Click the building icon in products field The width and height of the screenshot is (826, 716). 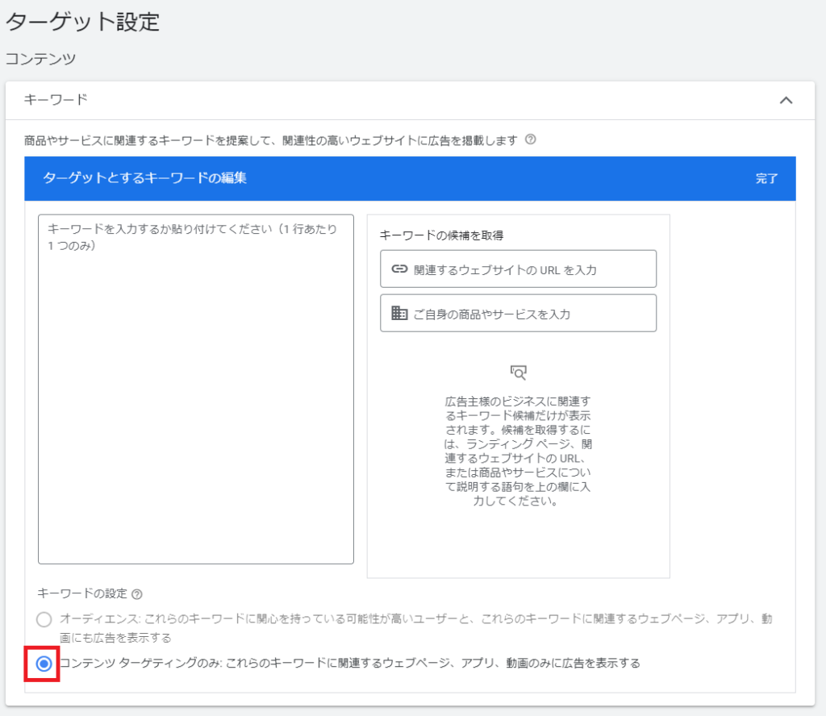tap(399, 313)
